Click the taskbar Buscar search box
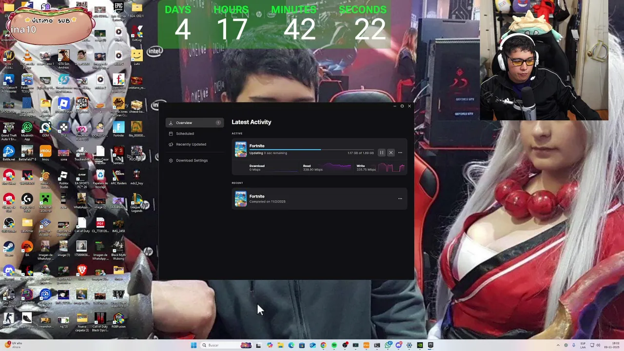 tap(226, 345)
